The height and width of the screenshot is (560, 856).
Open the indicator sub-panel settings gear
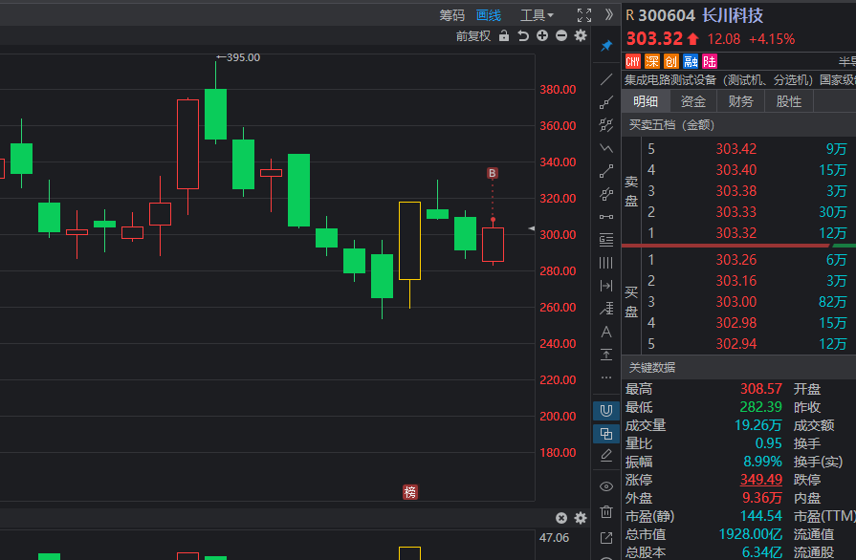click(581, 518)
